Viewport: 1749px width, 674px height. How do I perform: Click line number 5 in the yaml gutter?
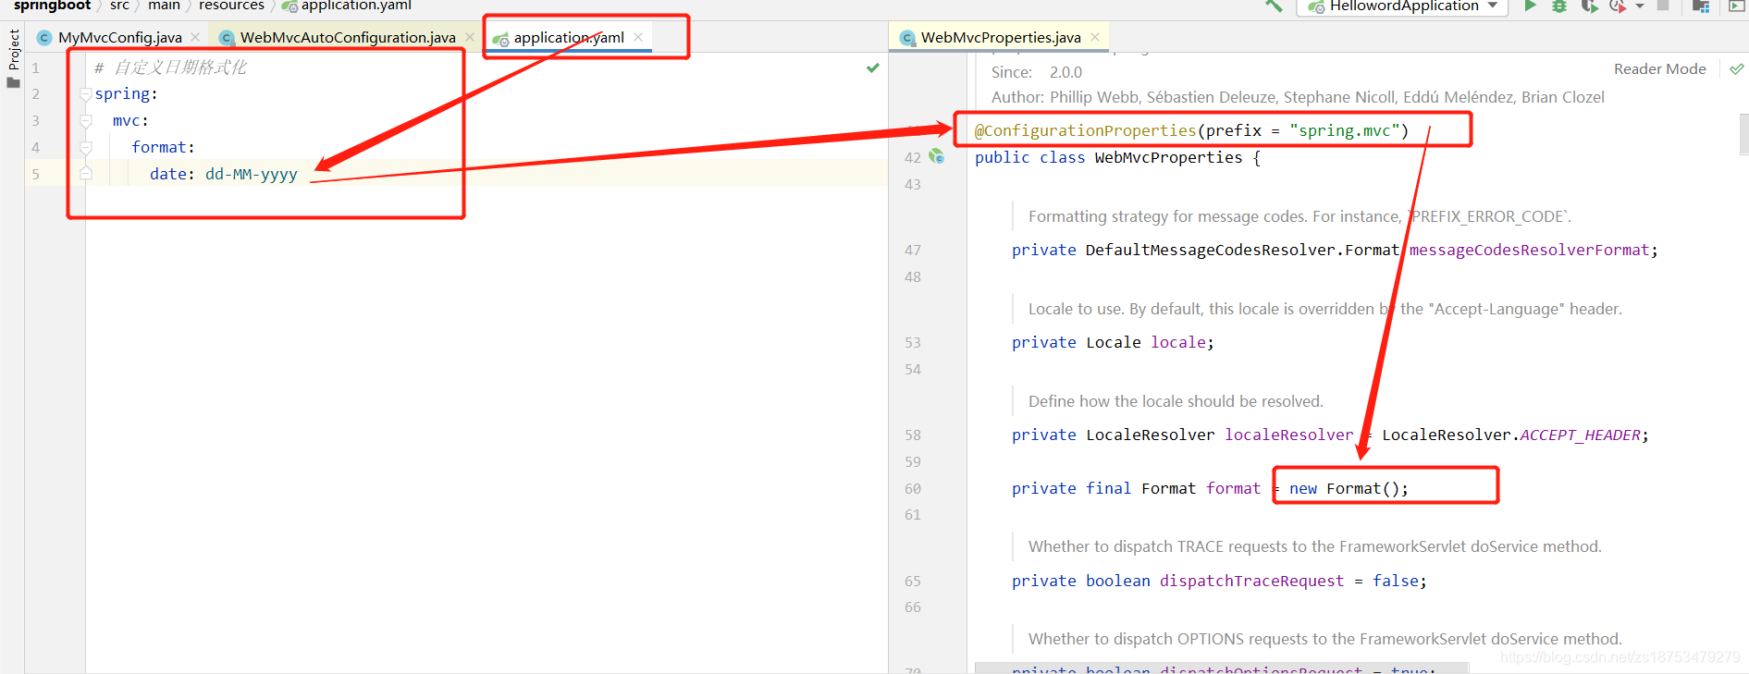(x=35, y=174)
